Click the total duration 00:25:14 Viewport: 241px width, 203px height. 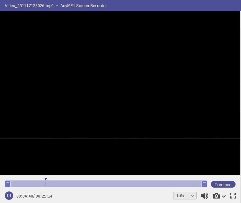[x=44, y=196]
